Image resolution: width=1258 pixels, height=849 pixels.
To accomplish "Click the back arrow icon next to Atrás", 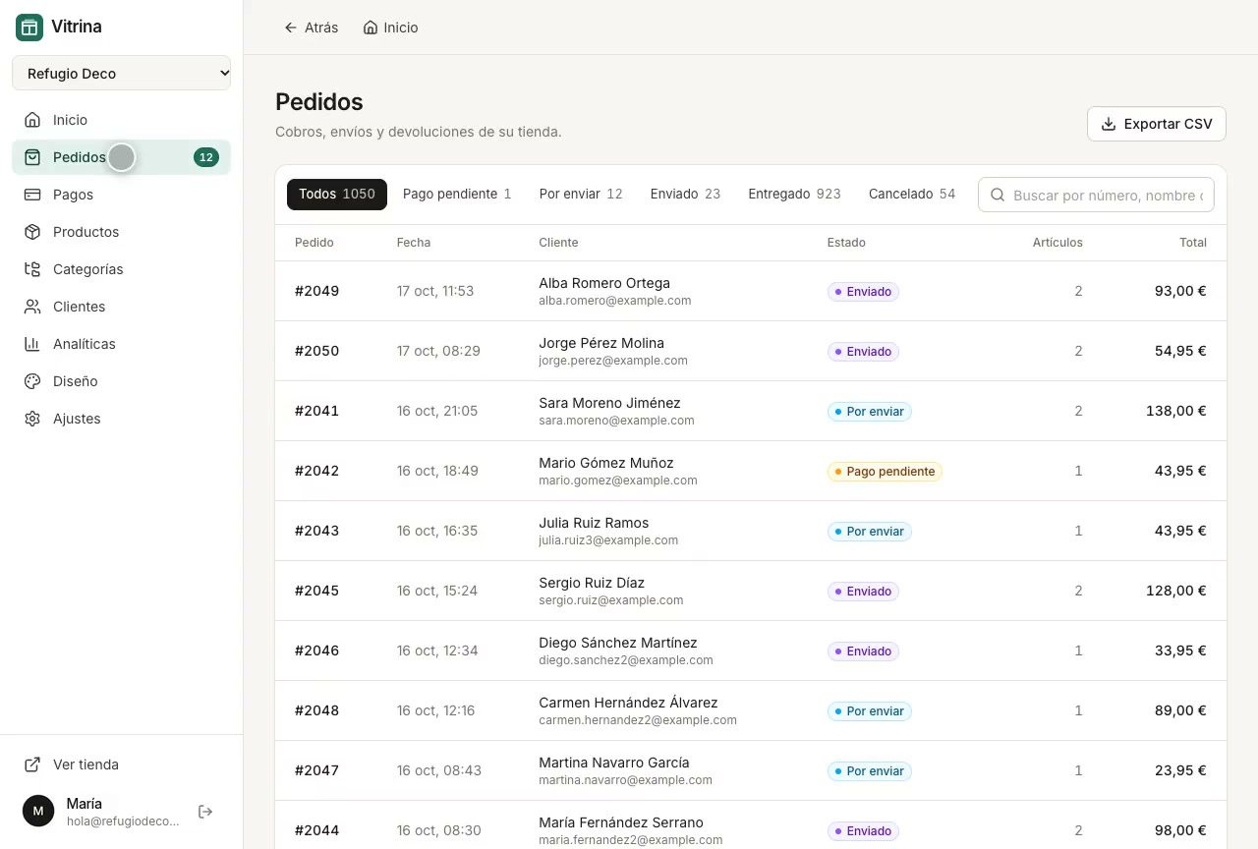I will (291, 28).
